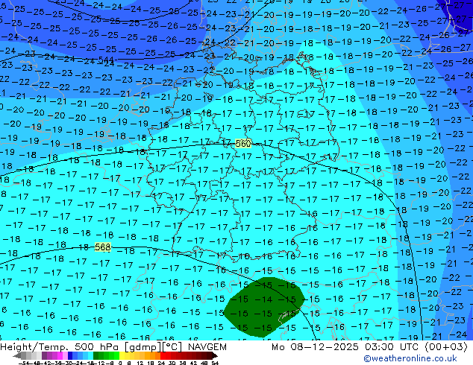Pick the yellow swatch in color legend
Viewport: 473px width, 365px height.
coord(122,355)
